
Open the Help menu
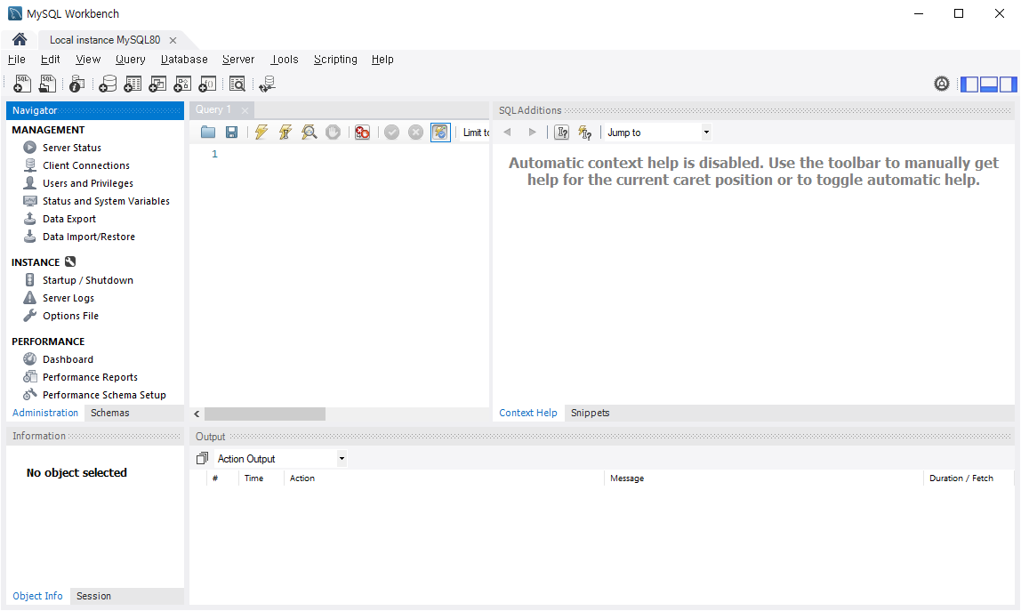pos(382,60)
